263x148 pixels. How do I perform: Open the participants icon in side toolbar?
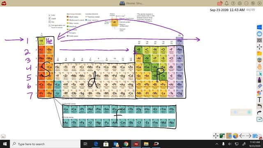point(259,34)
